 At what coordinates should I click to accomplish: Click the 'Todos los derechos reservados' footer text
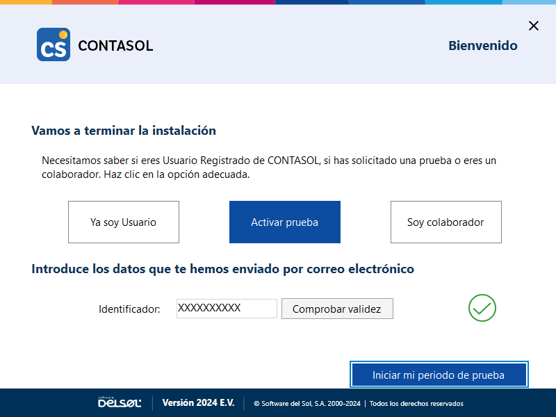pyautogui.click(x=416, y=404)
